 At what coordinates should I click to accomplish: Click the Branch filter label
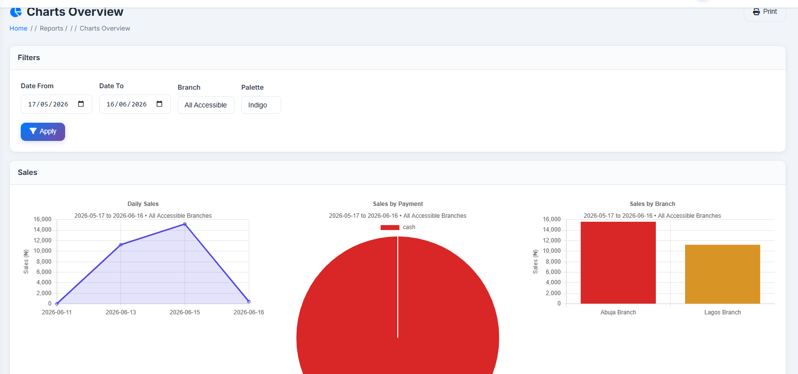click(x=189, y=87)
